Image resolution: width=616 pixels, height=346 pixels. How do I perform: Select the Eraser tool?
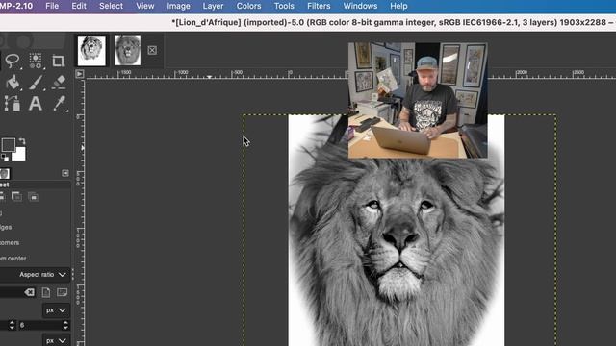click(x=59, y=82)
